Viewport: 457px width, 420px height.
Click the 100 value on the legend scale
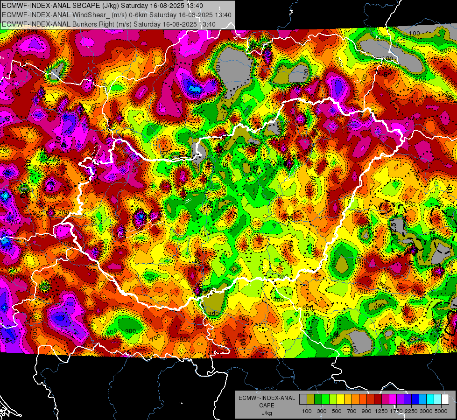click(x=307, y=411)
